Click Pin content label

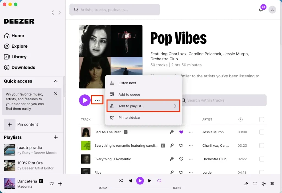(x=28, y=124)
